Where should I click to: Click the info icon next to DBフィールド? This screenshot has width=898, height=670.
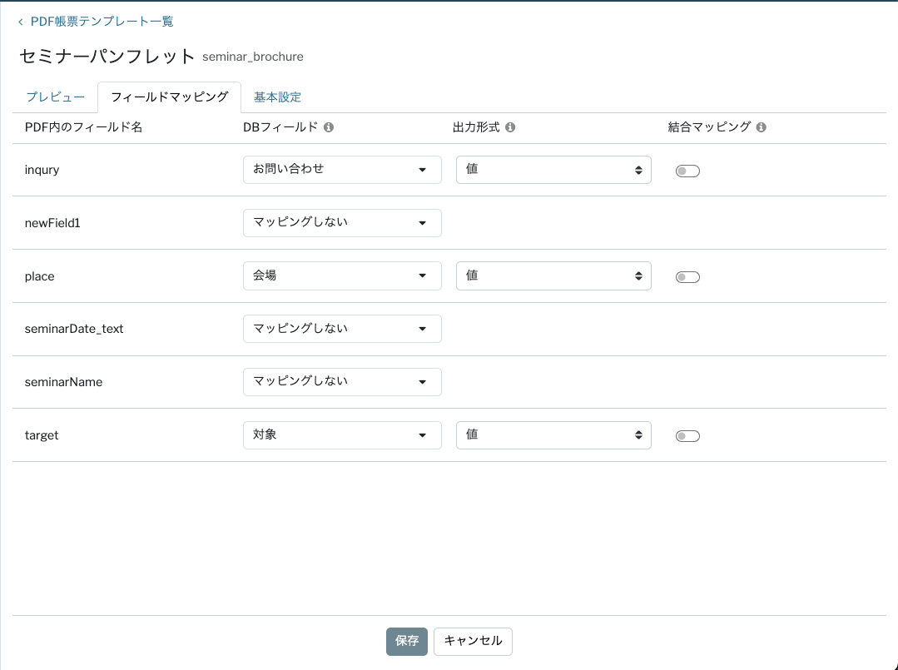click(x=329, y=127)
